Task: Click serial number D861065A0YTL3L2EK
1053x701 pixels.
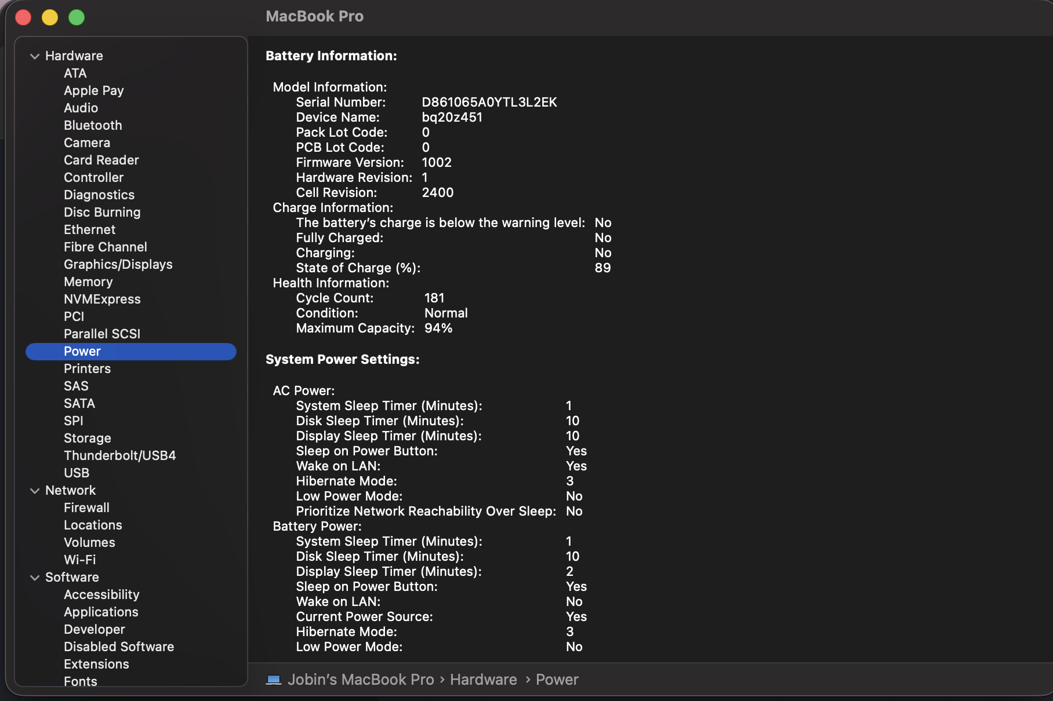Action: (x=489, y=102)
